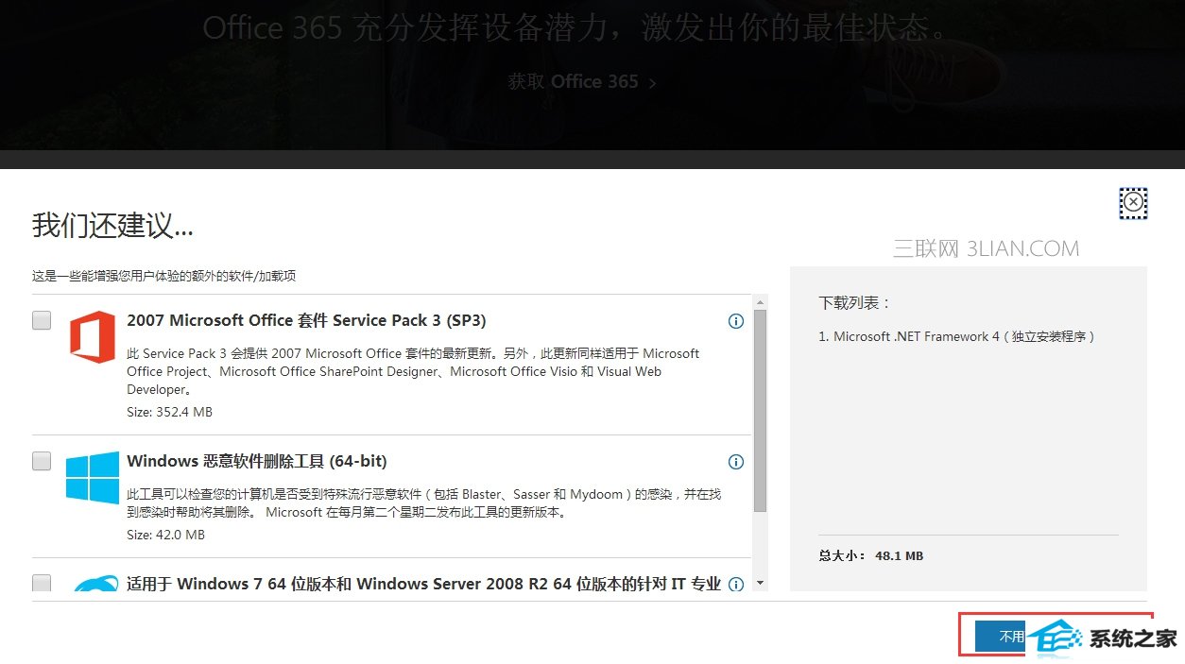Check the Windows 7 64-bit IT item checkbox
The image size is (1185, 664).
point(42,583)
